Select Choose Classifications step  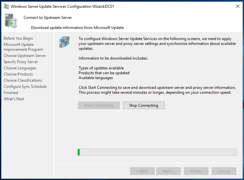click(23, 80)
